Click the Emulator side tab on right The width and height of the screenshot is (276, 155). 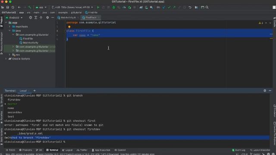[x=274, y=111]
